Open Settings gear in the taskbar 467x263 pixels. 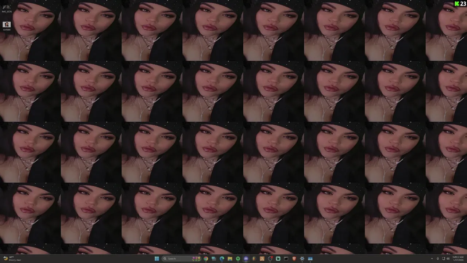[302, 259]
